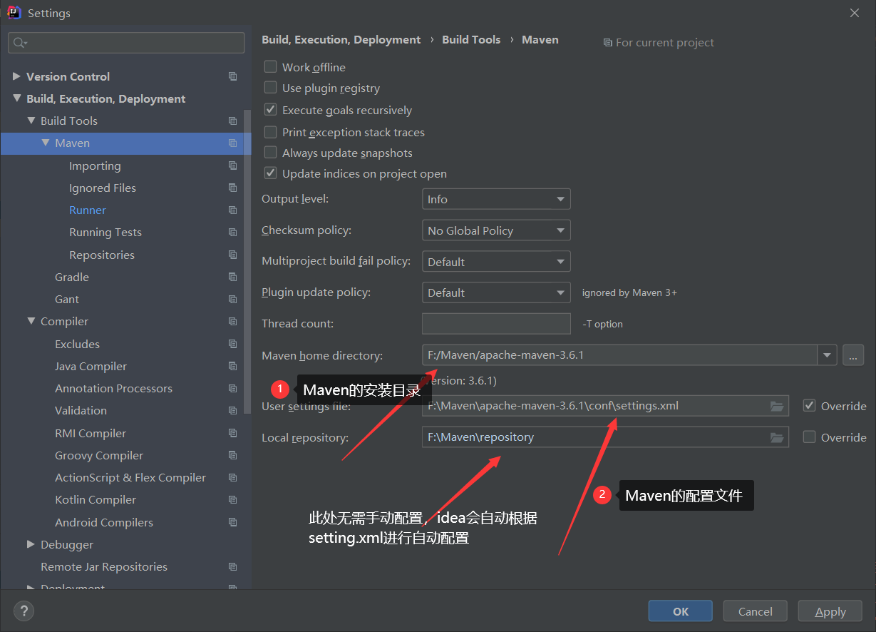Uncheck Update indices on project open
This screenshot has height=632, width=876.
[x=270, y=173]
